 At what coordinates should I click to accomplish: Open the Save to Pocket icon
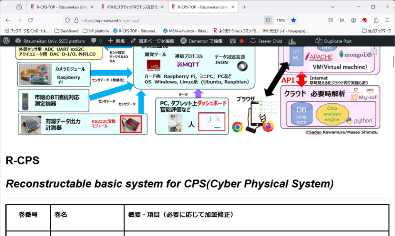click(x=331, y=20)
